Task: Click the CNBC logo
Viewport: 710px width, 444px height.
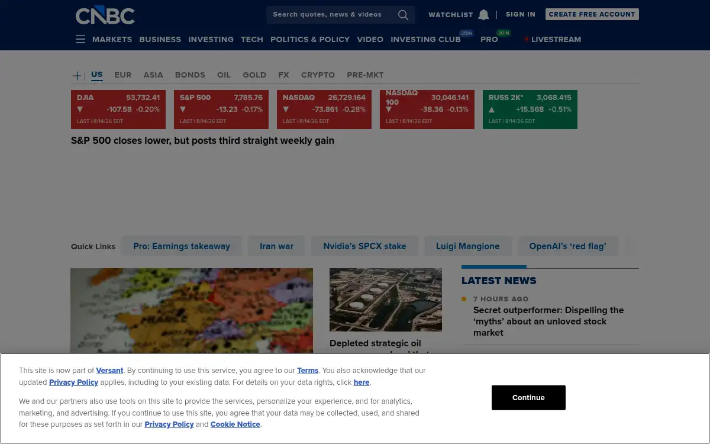Action: (x=105, y=15)
